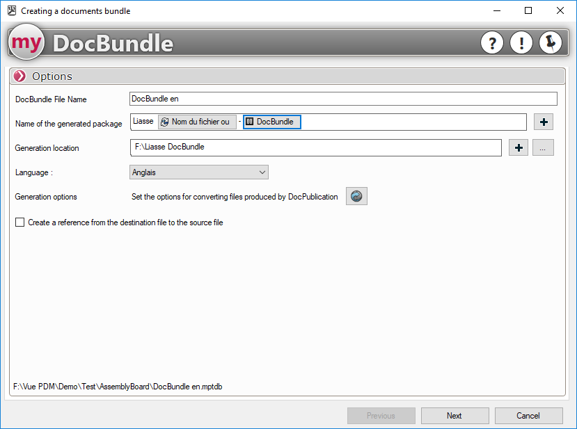Open DocPublication conversion options icon button

[356, 197]
